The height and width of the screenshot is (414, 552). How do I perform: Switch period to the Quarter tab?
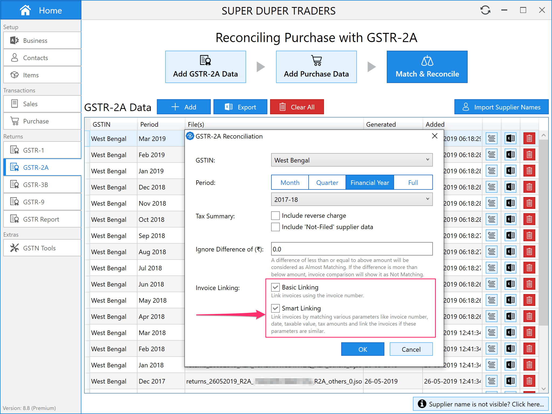[327, 182]
